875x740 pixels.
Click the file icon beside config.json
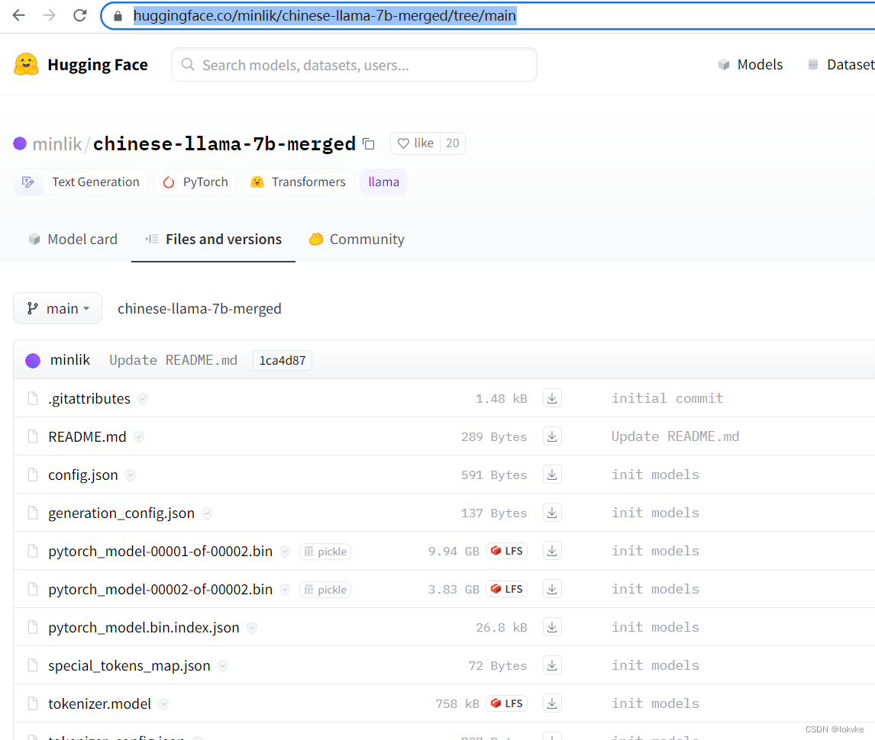click(x=33, y=475)
